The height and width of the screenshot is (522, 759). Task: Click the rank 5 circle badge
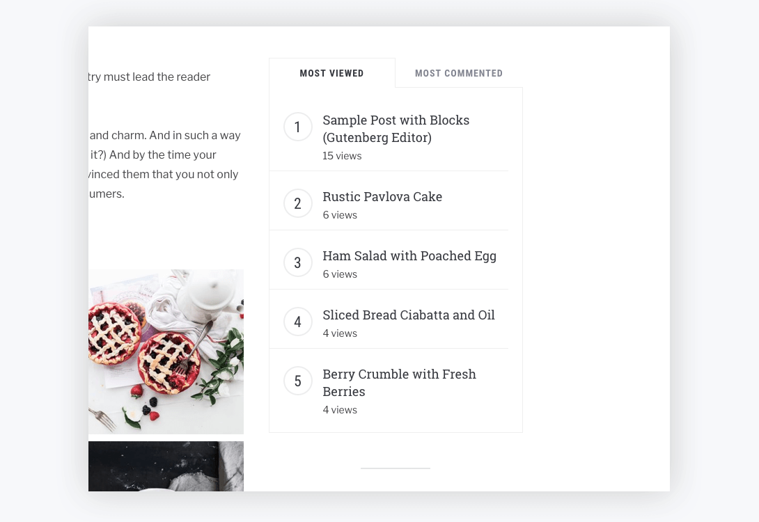point(297,381)
